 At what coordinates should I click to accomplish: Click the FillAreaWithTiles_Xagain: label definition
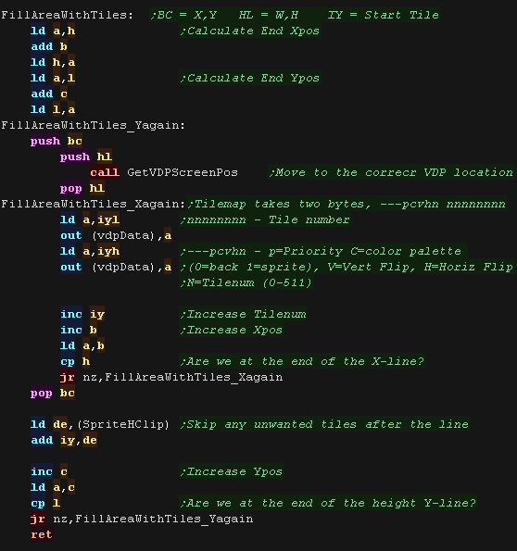pos(94,204)
